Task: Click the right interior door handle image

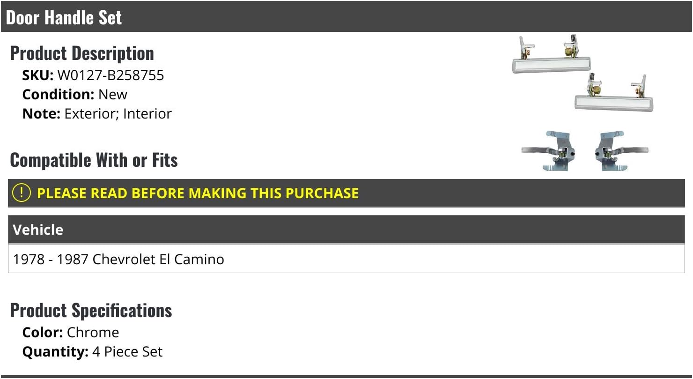Action: click(x=621, y=151)
